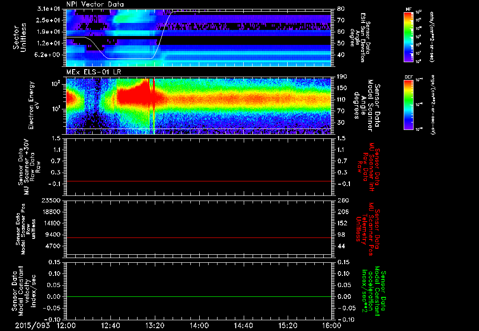Click the '2015/093' date label

(33, 326)
